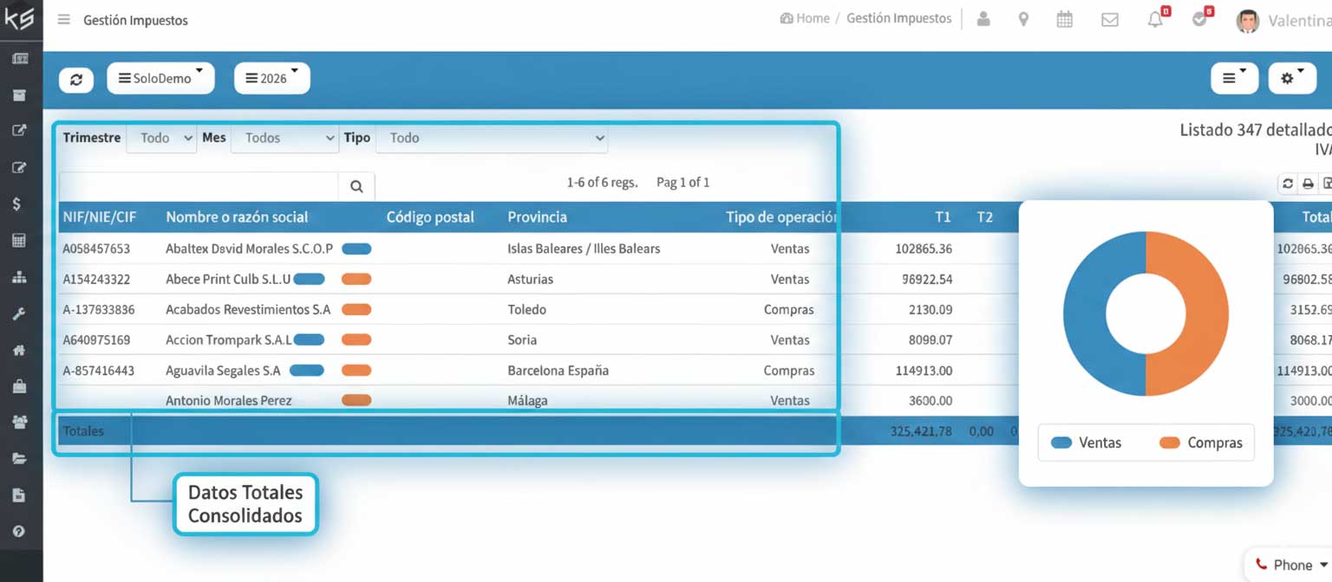Screen dimensions: 1332x582
Task: Click the print icon above the table
Action: [x=1308, y=184]
